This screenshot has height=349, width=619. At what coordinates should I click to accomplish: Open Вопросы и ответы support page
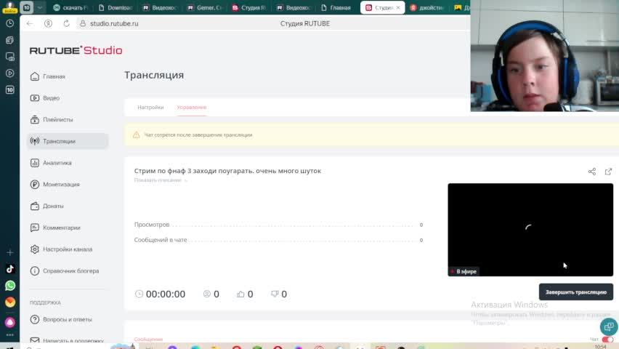[x=61, y=319]
